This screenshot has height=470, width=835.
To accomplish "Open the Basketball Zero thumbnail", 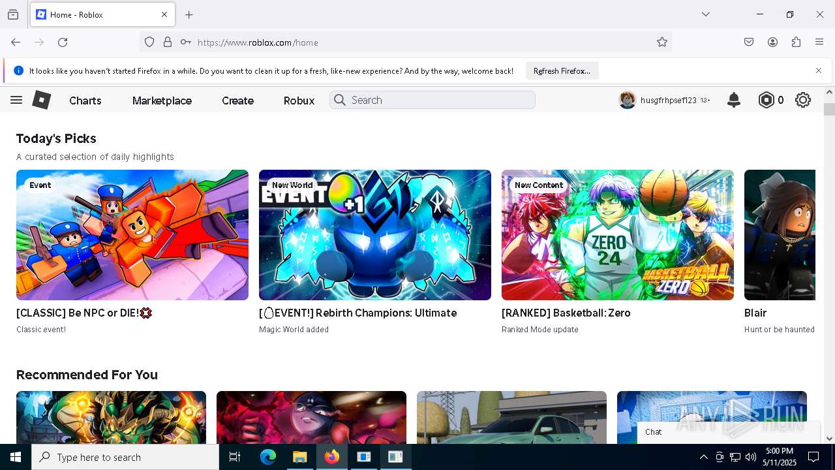I will (x=618, y=235).
